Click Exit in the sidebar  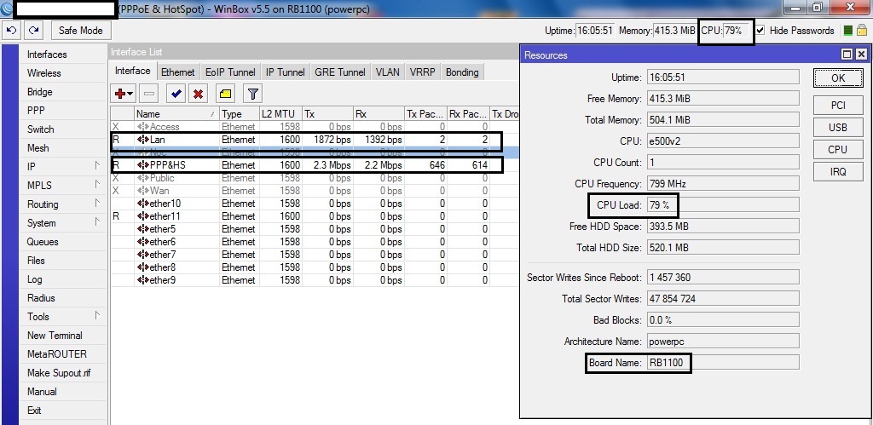[x=34, y=410]
